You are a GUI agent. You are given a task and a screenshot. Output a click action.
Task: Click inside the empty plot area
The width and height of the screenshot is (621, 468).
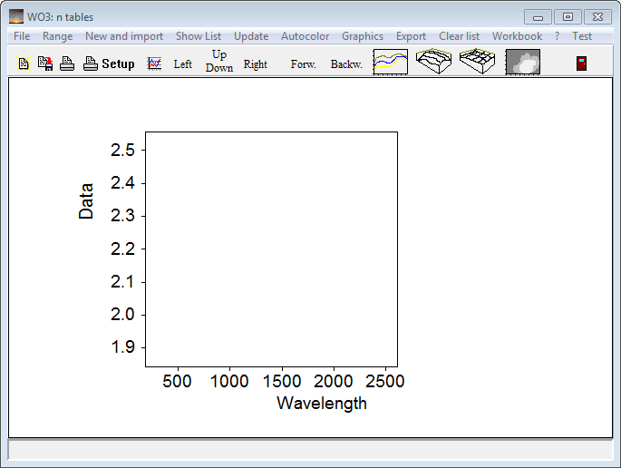[x=271, y=249]
